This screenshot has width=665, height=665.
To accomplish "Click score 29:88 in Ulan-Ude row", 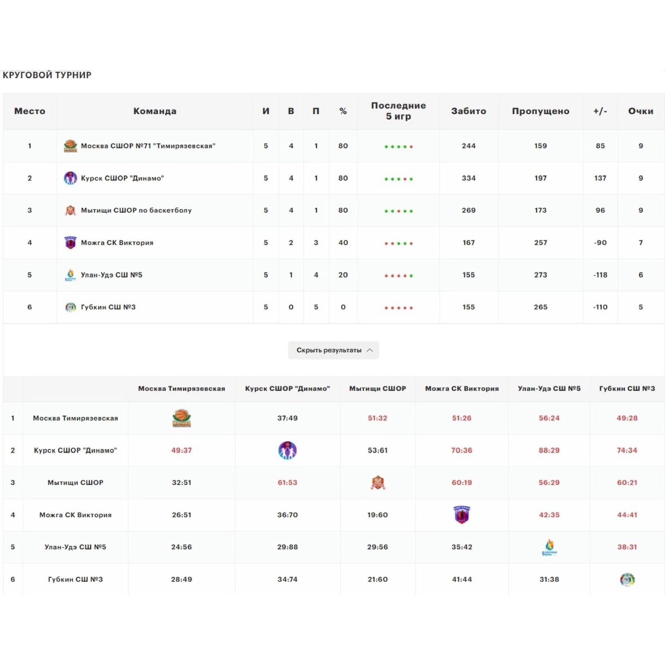I will coord(287,547).
